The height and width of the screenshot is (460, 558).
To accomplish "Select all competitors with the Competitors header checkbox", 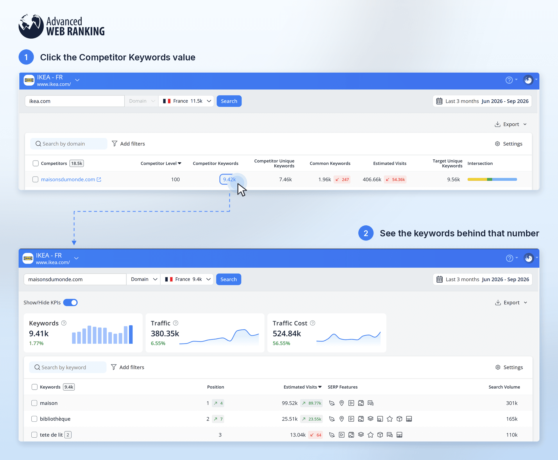I will pos(36,163).
